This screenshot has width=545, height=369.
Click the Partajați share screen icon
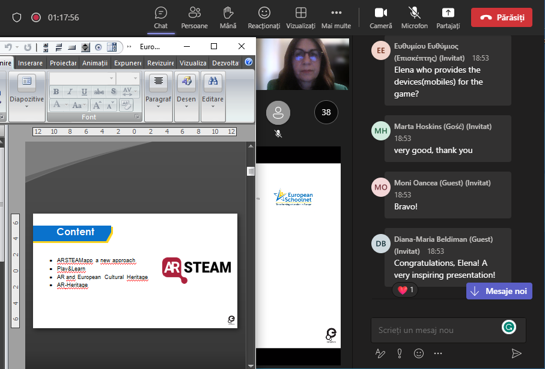448,17
